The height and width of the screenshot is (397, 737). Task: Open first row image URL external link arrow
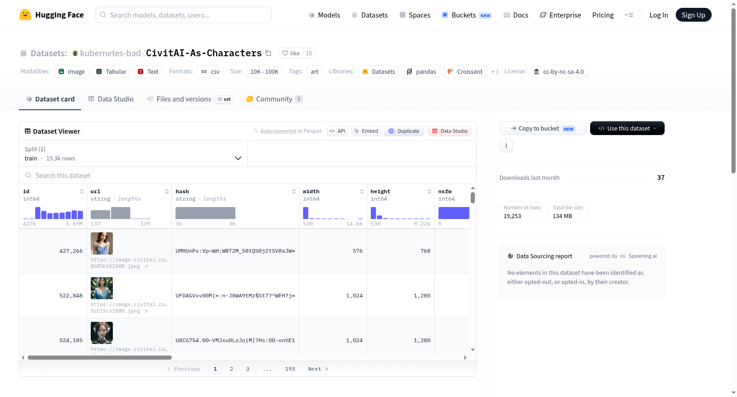pos(146,267)
